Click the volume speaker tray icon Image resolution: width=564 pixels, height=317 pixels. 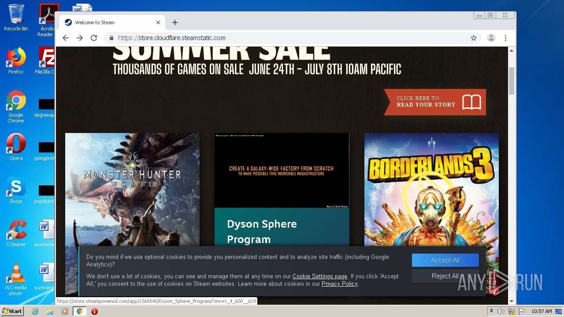501,311
